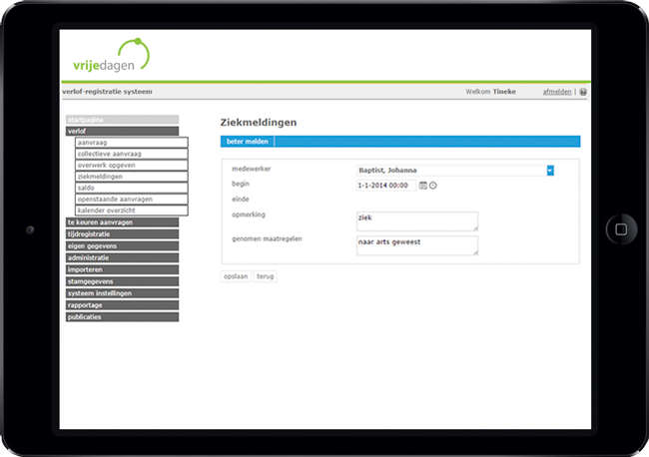Click the afmelden link
This screenshot has width=649, height=457.
pyautogui.click(x=557, y=92)
